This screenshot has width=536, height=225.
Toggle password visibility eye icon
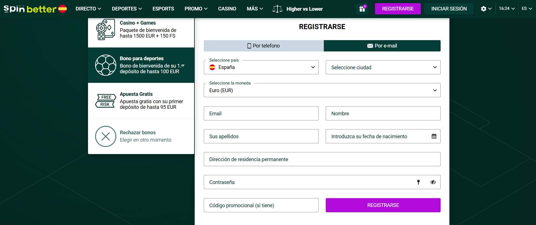(433, 182)
